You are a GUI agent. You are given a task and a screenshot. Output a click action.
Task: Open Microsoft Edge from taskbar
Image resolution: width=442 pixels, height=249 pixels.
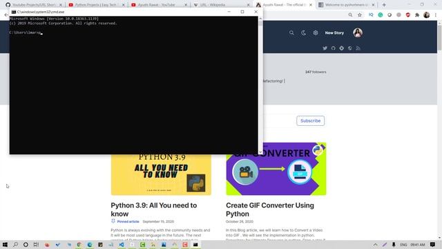click(x=90, y=244)
